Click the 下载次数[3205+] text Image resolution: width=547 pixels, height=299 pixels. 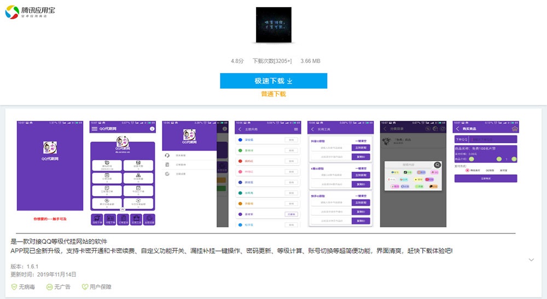coord(272,61)
